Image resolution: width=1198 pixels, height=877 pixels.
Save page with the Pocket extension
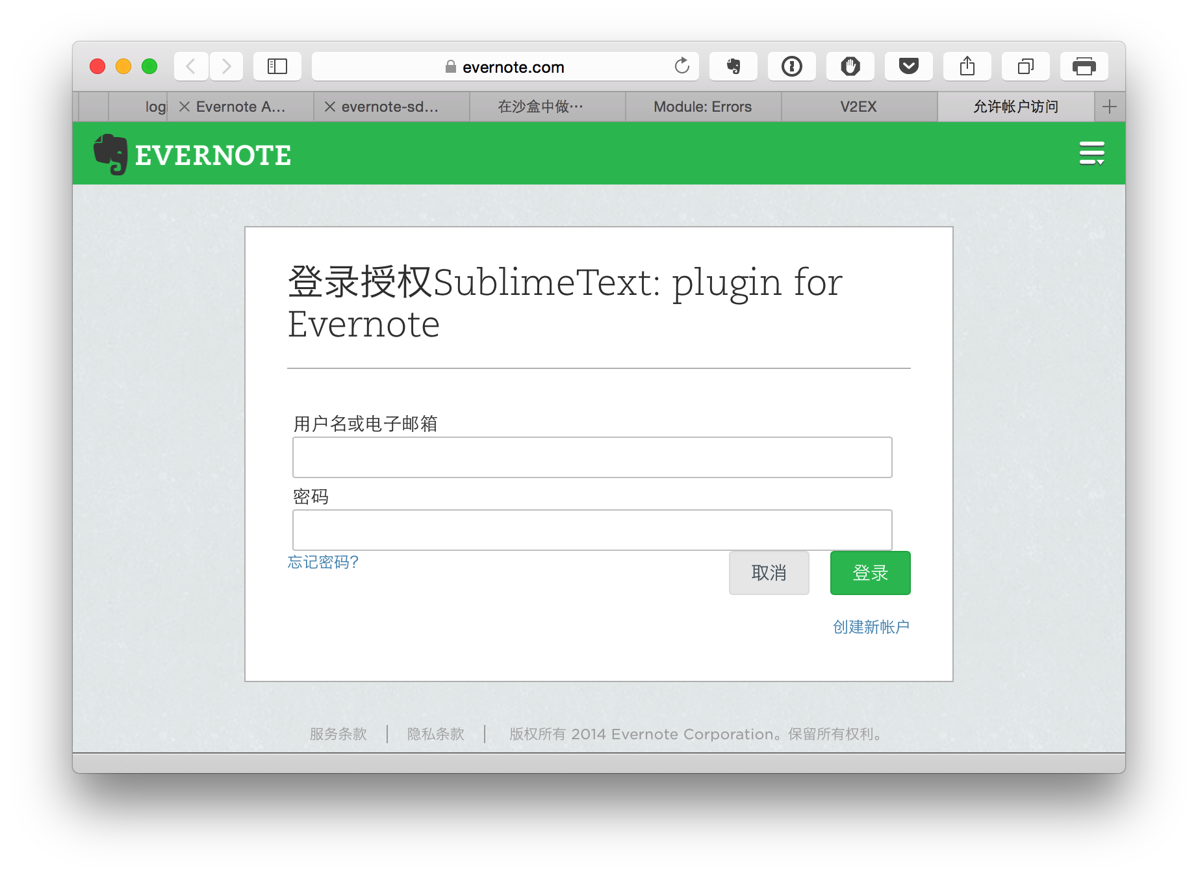click(x=909, y=66)
